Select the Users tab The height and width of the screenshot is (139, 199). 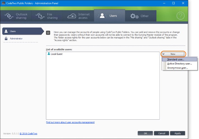tap(110, 16)
